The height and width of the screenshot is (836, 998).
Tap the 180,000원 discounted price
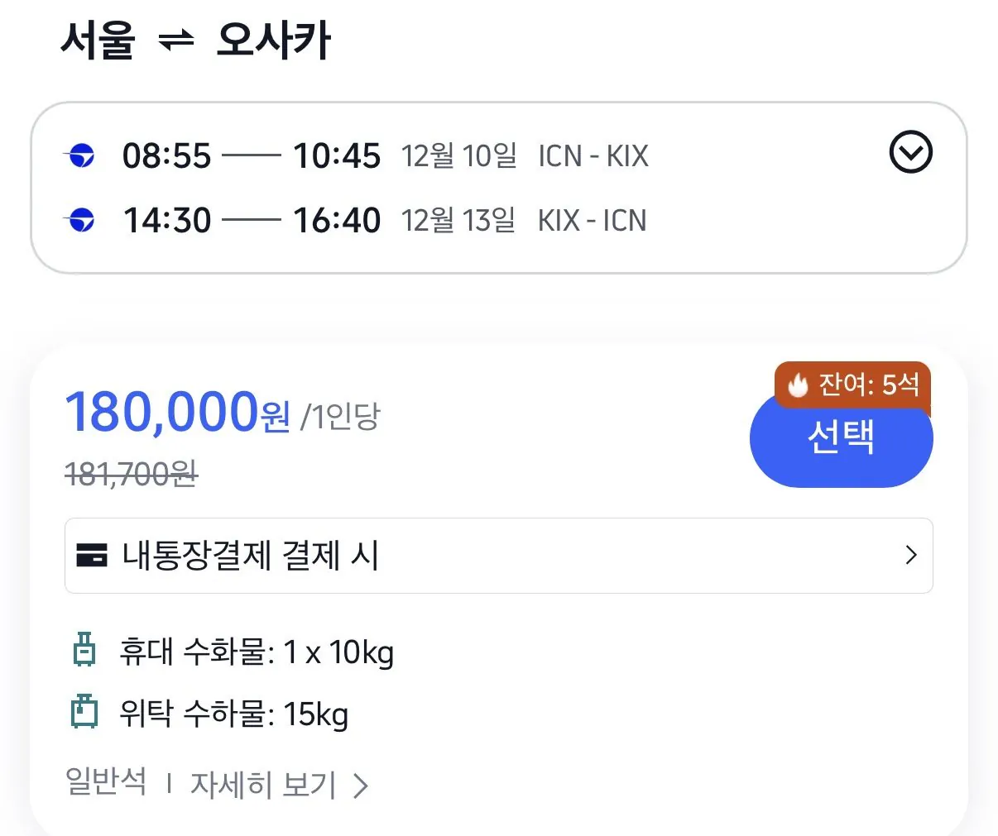[177, 412]
